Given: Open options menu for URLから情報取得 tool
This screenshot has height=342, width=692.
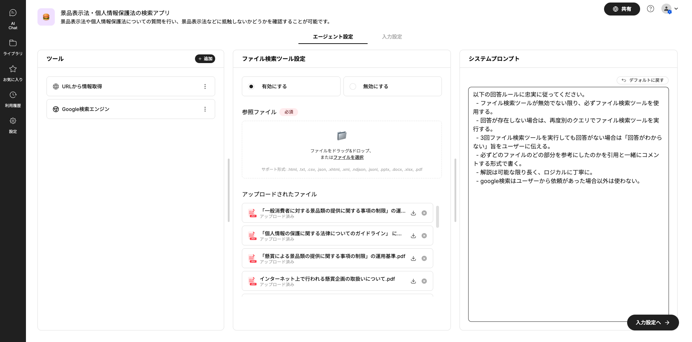Looking at the screenshot, I should pos(205,86).
